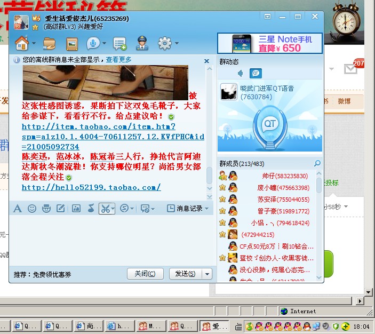The image size is (375, 334).
Task: Click the music note icon
Action: click(91, 209)
